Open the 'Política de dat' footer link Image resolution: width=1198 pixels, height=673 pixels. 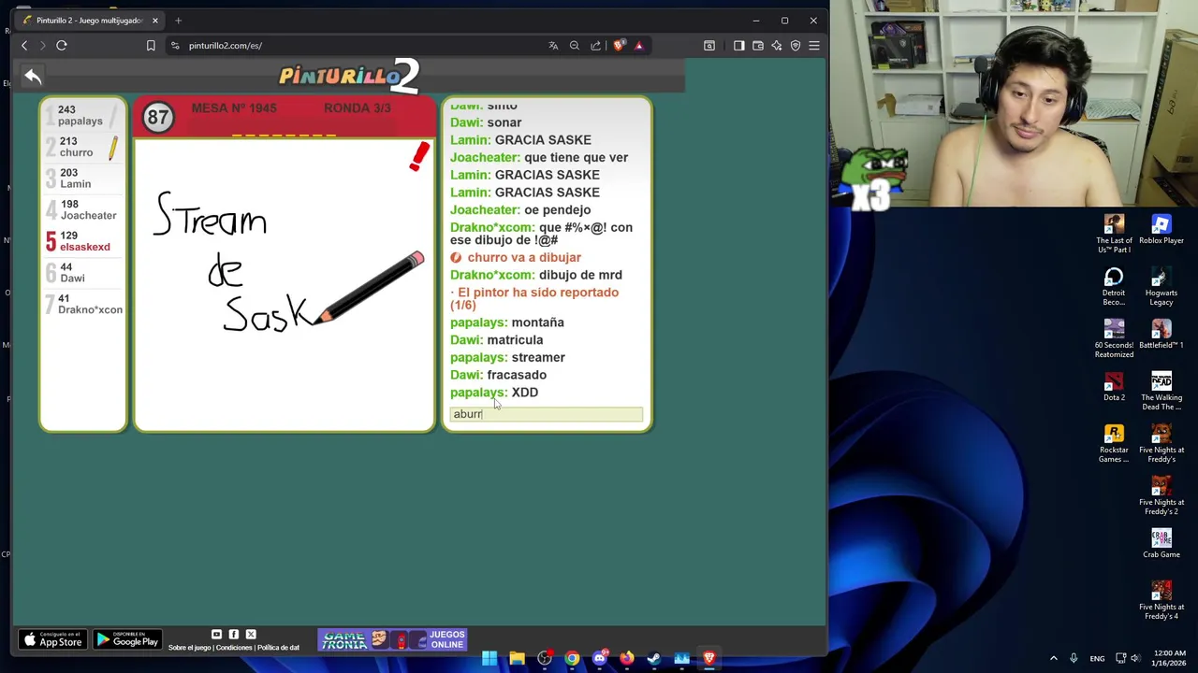coord(278,648)
